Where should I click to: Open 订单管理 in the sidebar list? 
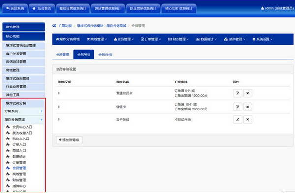(19, 162)
